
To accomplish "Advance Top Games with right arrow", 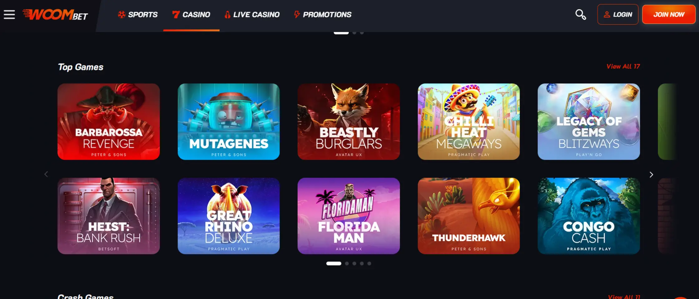I will pyautogui.click(x=651, y=174).
